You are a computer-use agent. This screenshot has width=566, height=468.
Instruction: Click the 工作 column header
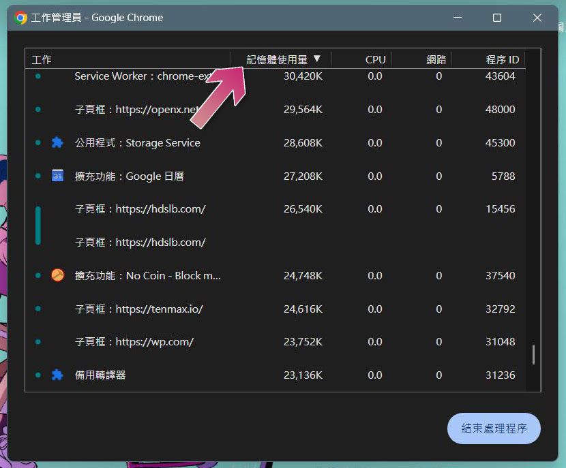tap(42, 59)
